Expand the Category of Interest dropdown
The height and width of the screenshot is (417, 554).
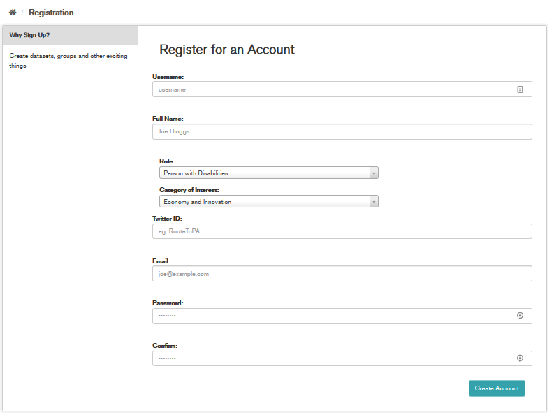tap(268, 202)
